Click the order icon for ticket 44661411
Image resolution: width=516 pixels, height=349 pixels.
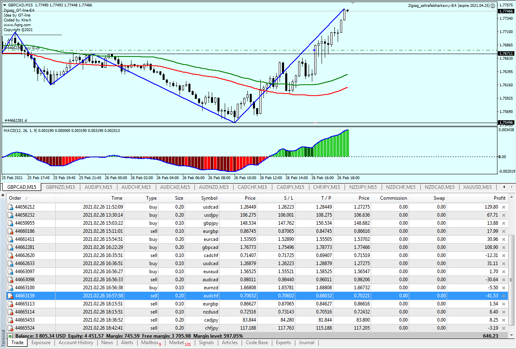[10, 239]
